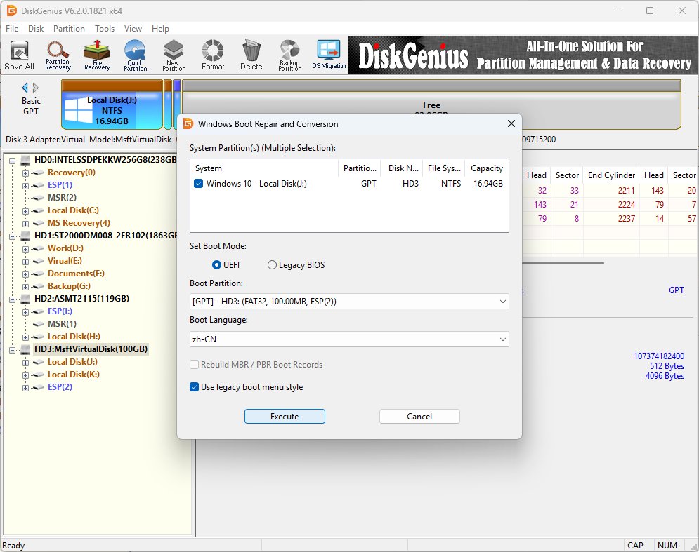Viewport: 699px width, 552px height.
Task: Toggle Rebuild MBR / PBR Boot Records
Action: click(x=195, y=365)
